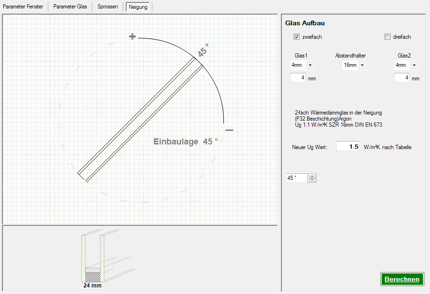Screen dimensions: 430x294
Task: Decrease the tilt angle with the down arrow
Action: click(x=313, y=180)
